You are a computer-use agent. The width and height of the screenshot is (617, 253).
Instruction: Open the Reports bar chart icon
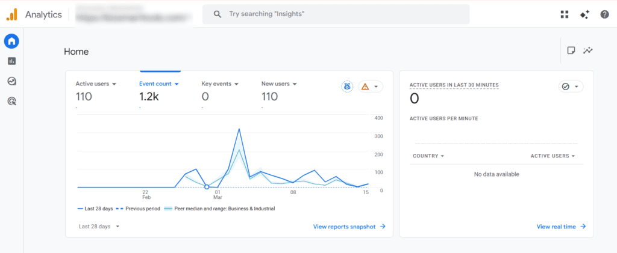point(11,61)
